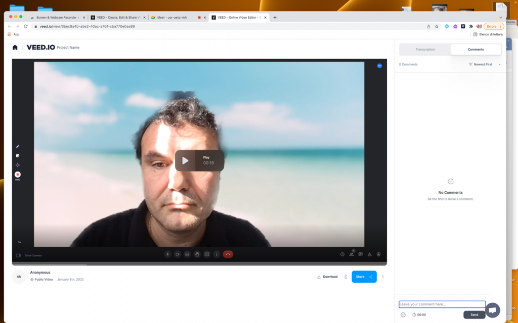This screenshot has width=518, height=323.
Task: Click the blue options dot on video
Action: pos(379,66)
